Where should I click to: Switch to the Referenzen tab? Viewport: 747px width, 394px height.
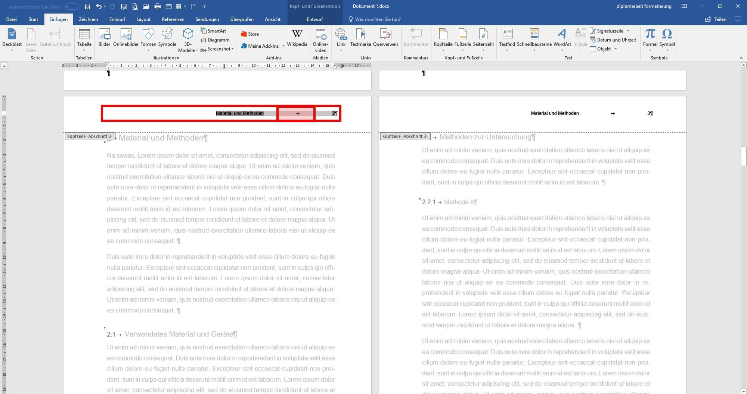pyautogui.click(x=173, y=19)
